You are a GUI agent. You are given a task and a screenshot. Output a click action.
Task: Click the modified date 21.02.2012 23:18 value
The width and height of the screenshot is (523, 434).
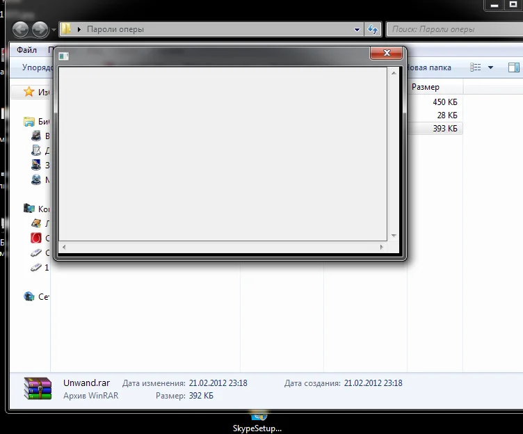(x=218, y=383)
